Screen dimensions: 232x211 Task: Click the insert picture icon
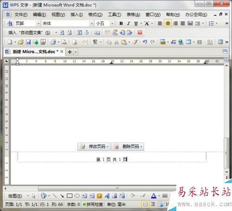115,196
